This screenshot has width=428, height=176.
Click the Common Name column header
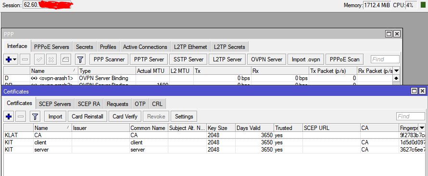[x=149, y=128]
